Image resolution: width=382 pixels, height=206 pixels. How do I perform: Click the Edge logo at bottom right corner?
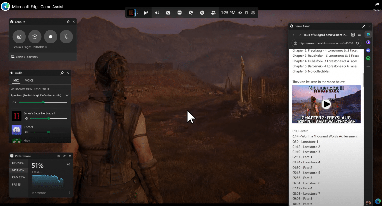pyautogui.click(x=378, y=201)
